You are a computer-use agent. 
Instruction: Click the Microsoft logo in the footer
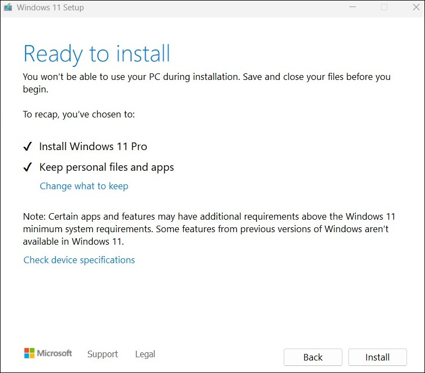(48, 353)
